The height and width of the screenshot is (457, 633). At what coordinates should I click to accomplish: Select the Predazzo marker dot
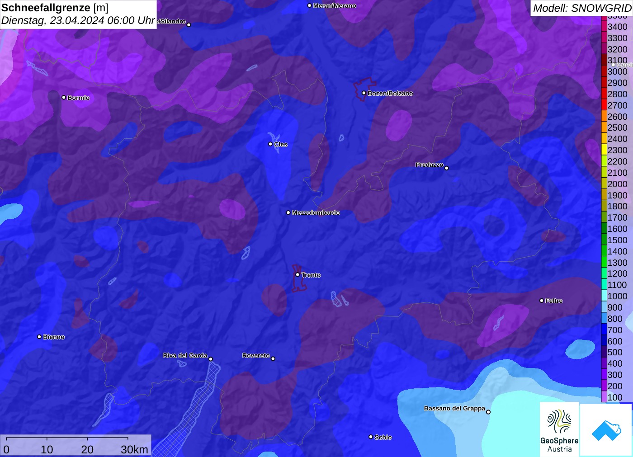[x=447, y=168]
